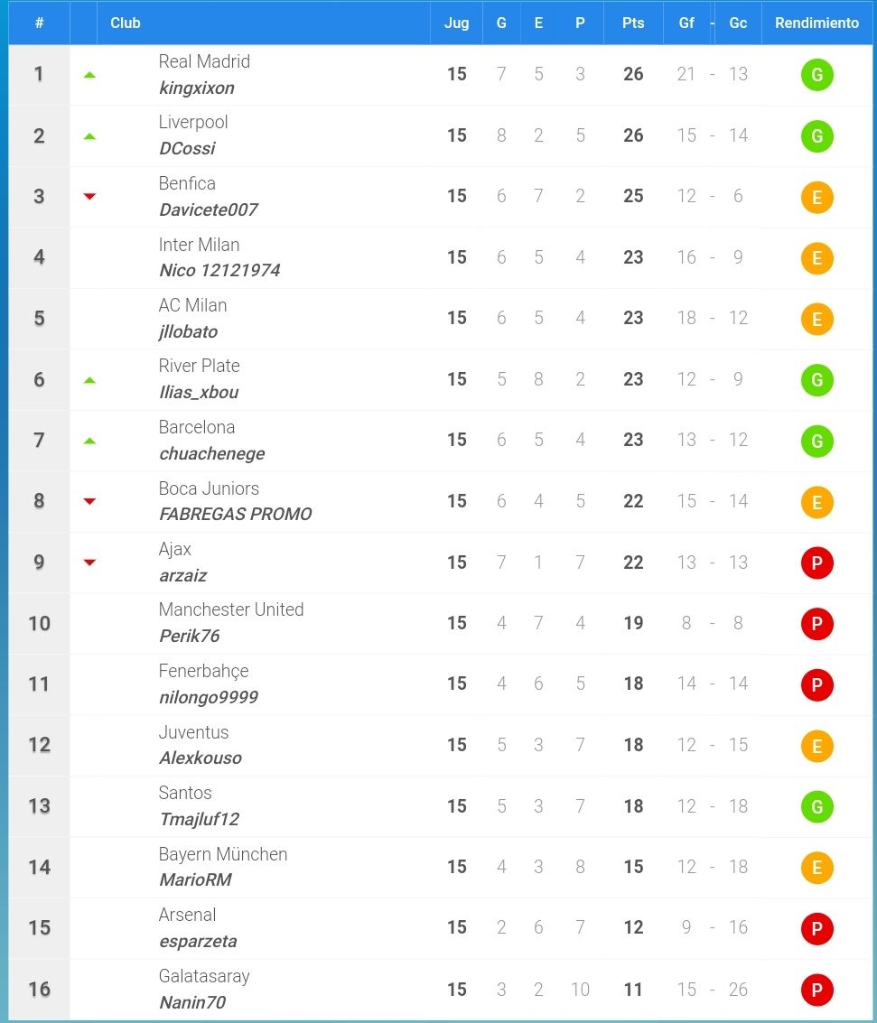
Task: Click the Club column header
Action: coord(126,23)
